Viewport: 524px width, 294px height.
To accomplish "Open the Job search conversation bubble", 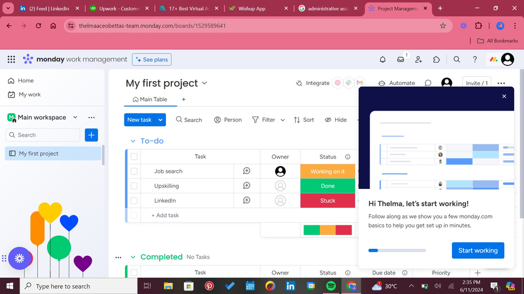I will point(247,171).
